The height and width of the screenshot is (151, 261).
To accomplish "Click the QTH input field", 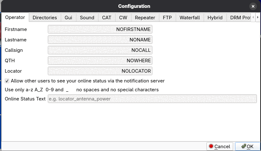I will (x=100, y=61).
